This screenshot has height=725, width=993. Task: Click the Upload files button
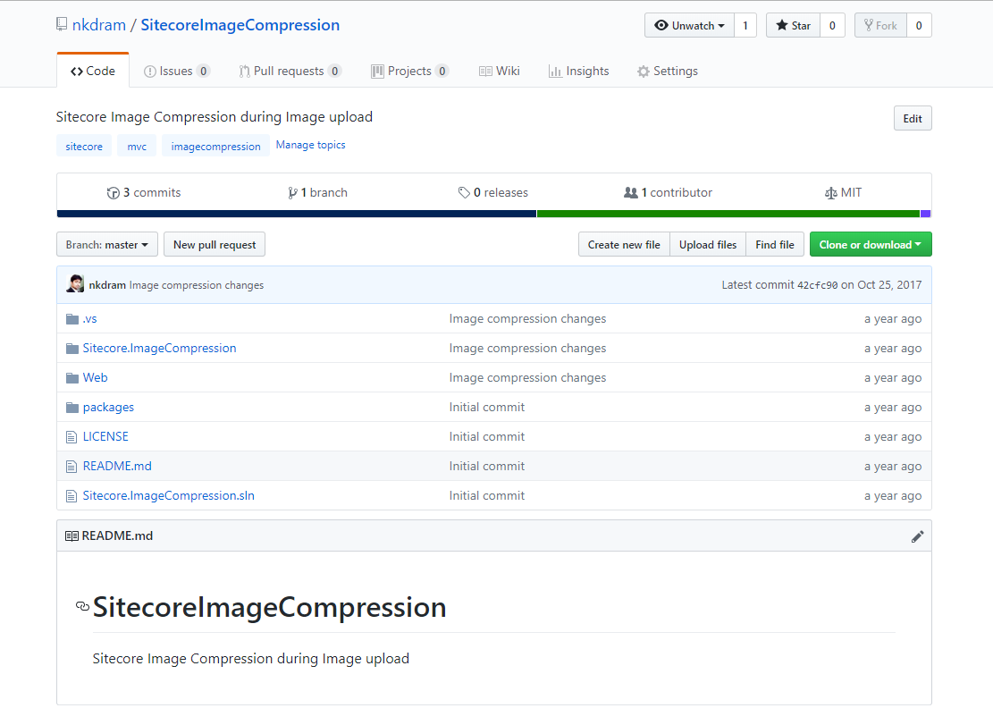[x=708, y=244]
